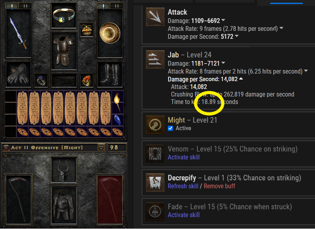
Task: Switch to weapon set II on the left
Action: click(x=25, y=6)
